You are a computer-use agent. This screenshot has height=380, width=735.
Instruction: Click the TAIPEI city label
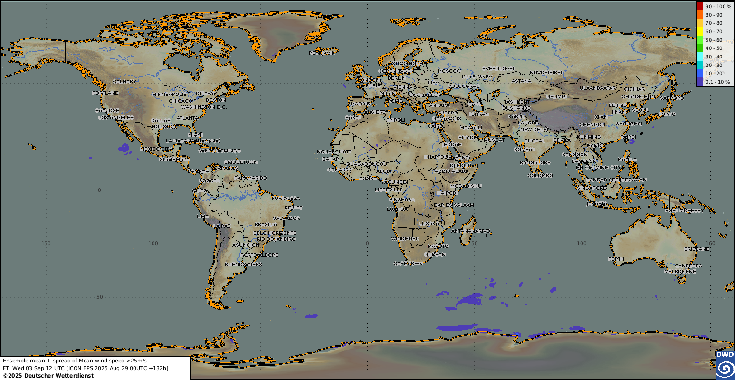[628, 136]
